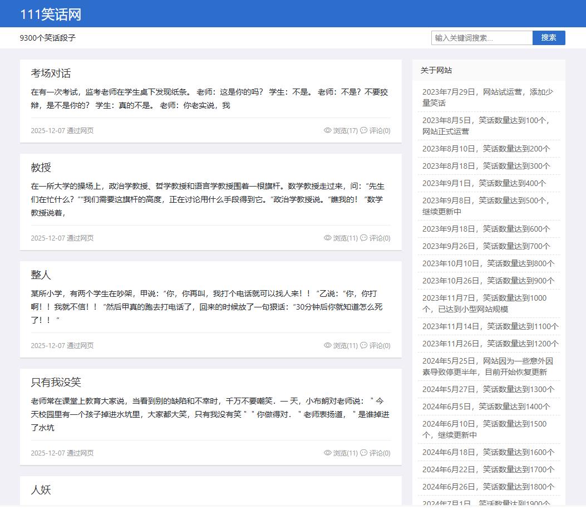
Task: Click the 搜索 search button
Action: (548, 38)
